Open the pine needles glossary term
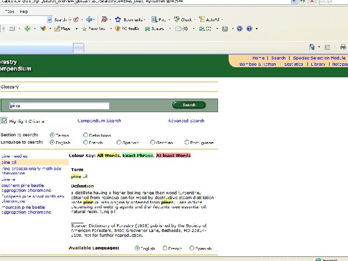Viewport: 348px width, 261px height. pyautogui.click(x=14, y=156)
